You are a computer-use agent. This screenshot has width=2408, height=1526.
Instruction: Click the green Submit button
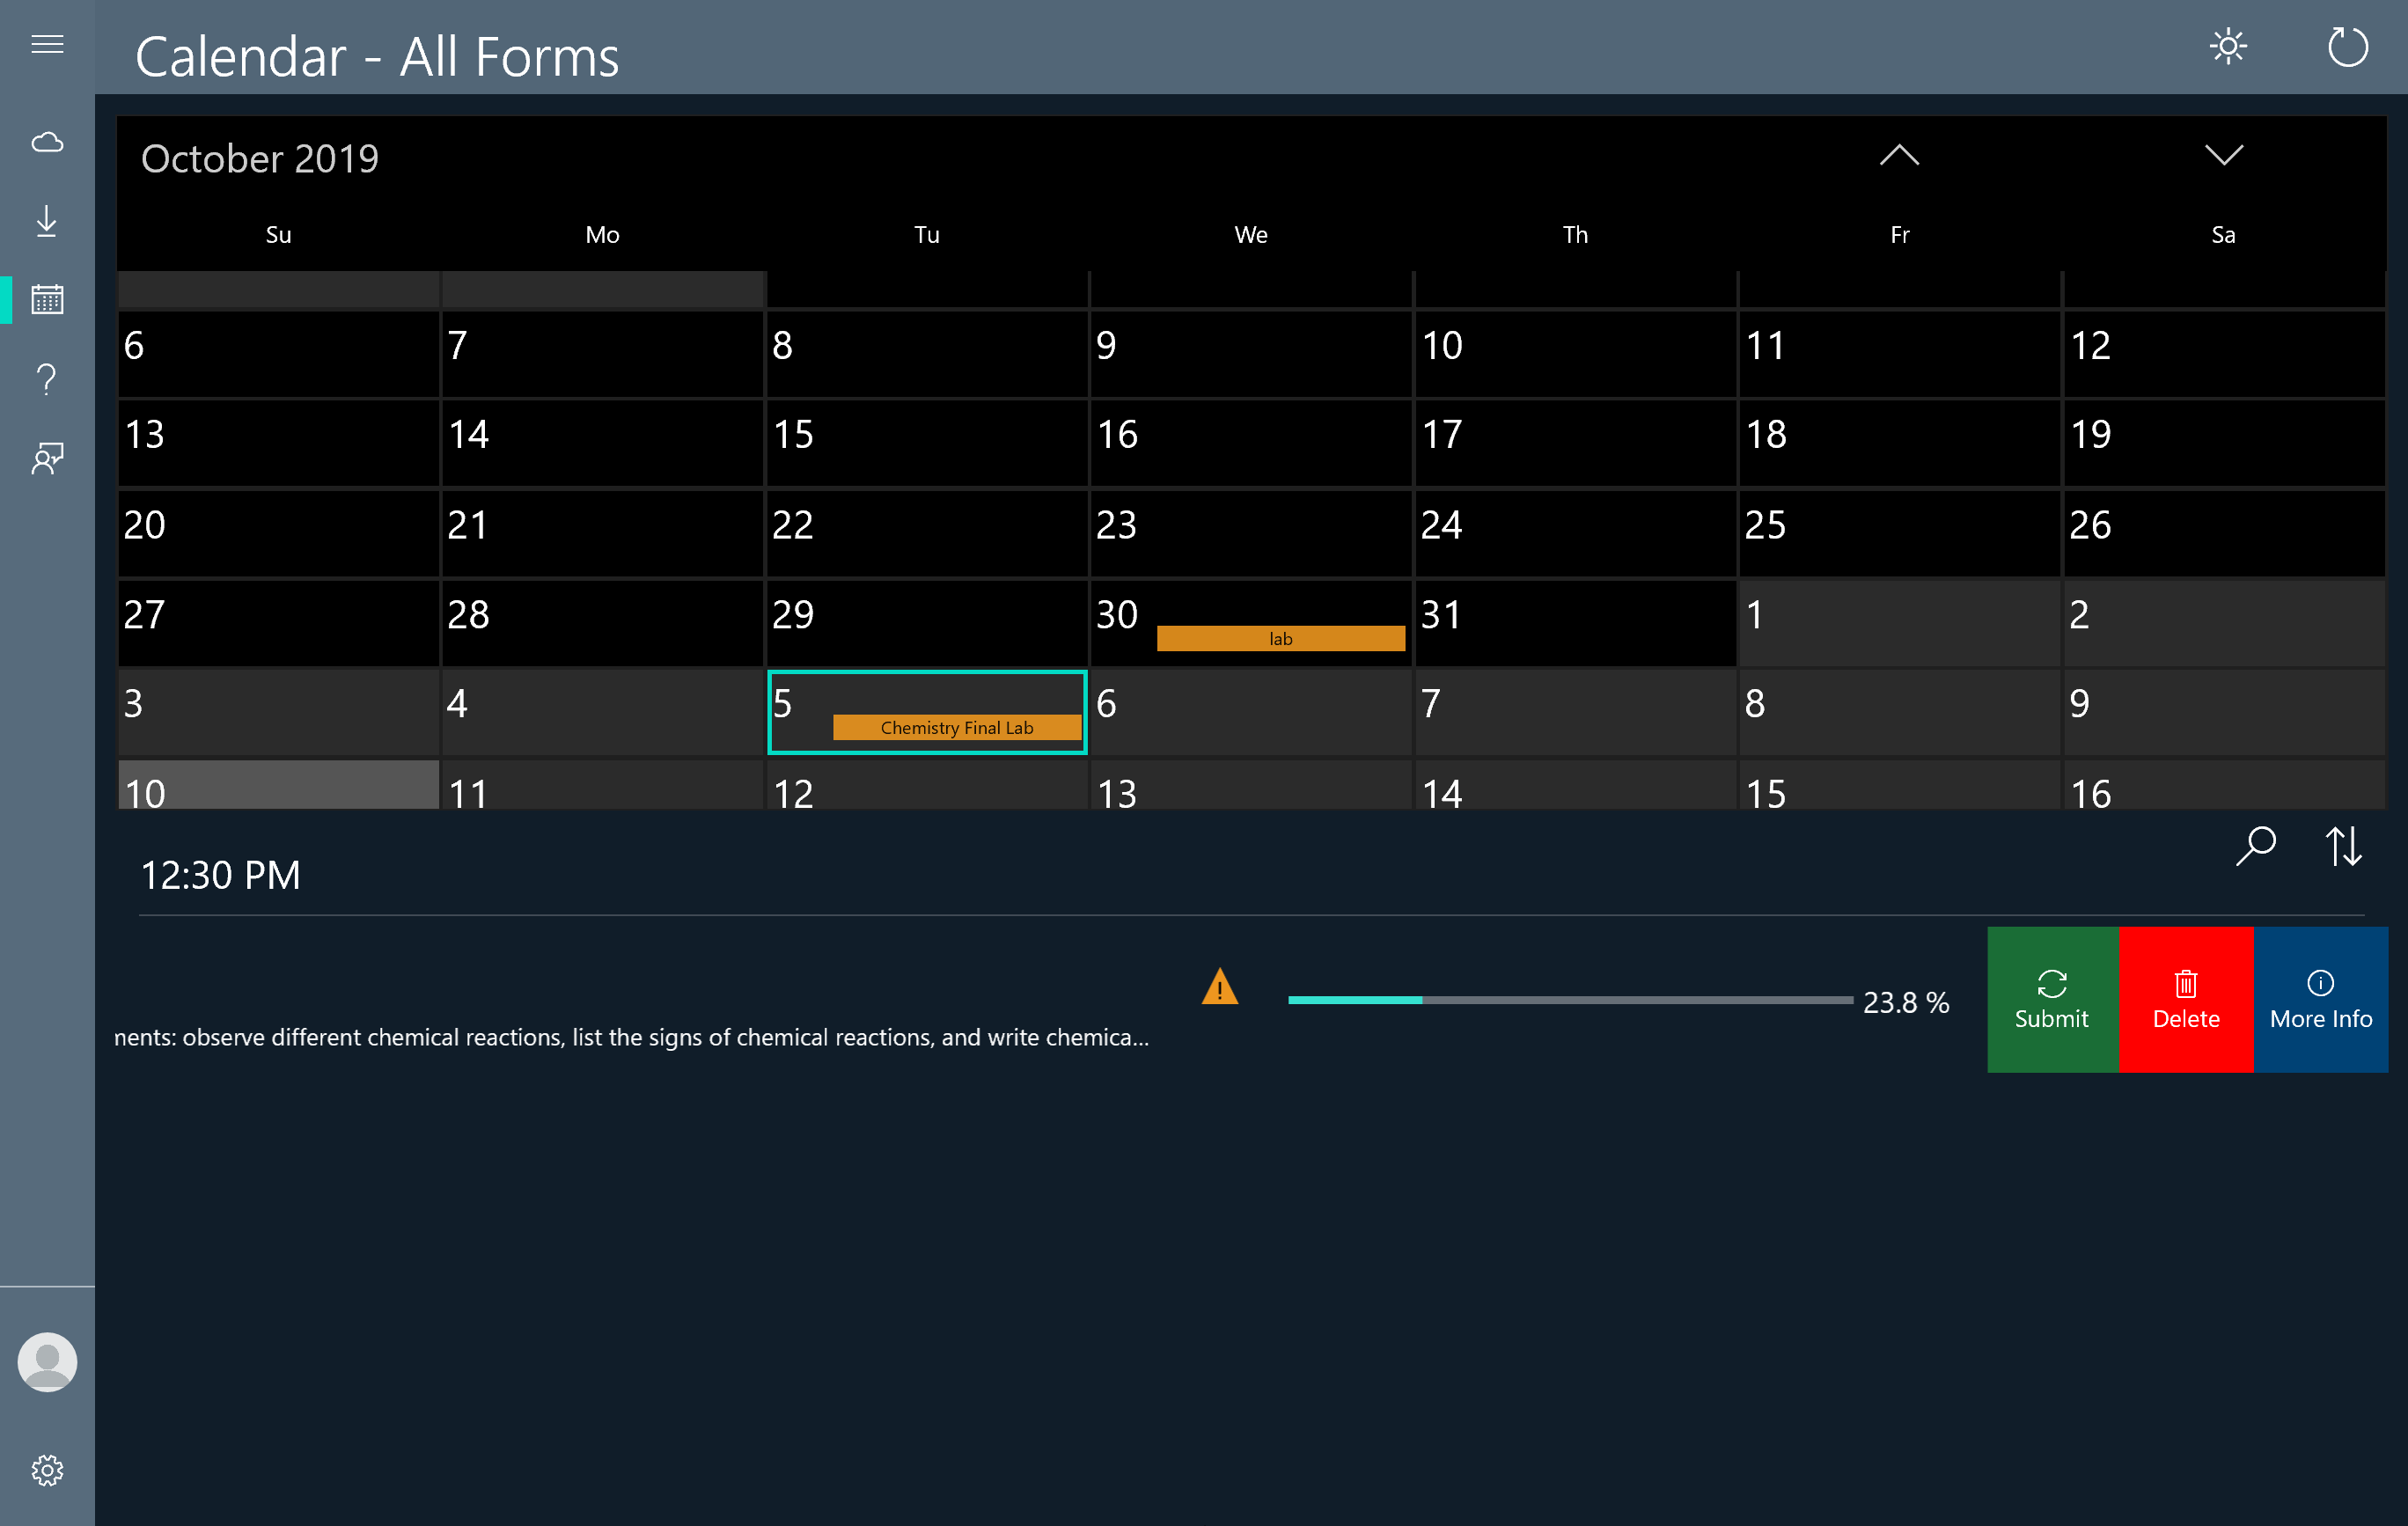2052,999
